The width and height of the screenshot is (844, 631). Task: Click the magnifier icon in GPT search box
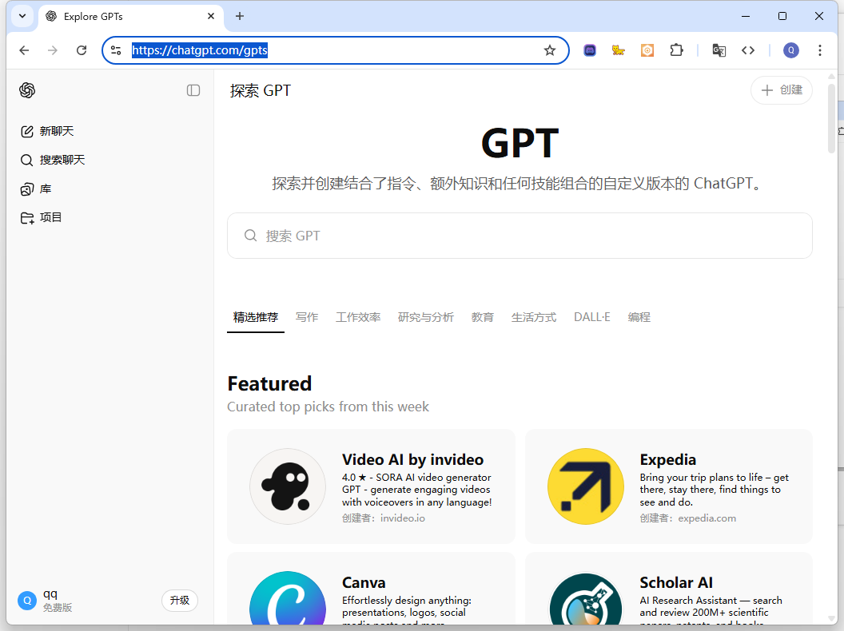click(250, 236)
